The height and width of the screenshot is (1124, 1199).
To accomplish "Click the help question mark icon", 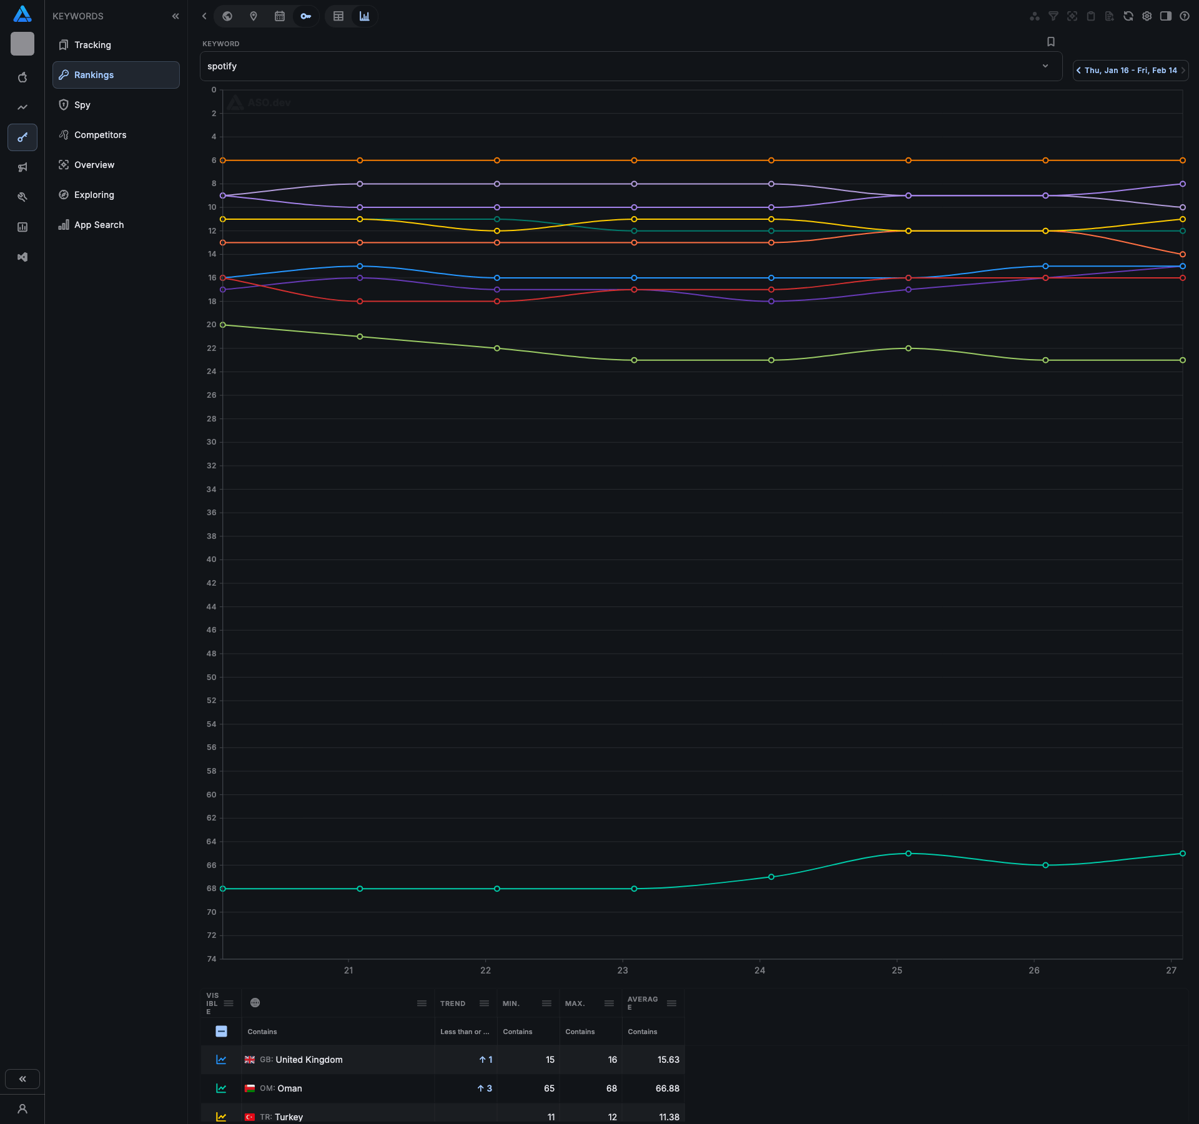I will 1185,16.
